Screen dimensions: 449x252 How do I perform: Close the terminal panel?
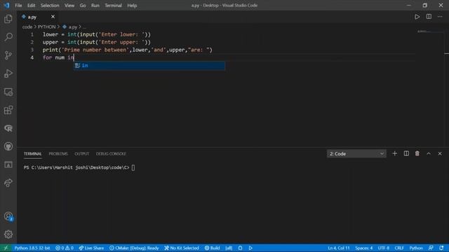[x=440, y=154]
